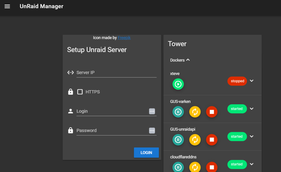
Task: Restart the GUS-unraidapi container
Action: [x=195, y=140]
